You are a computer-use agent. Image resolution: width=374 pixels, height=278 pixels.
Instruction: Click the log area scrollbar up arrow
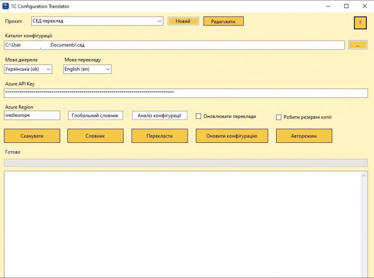tap(364, 175)
